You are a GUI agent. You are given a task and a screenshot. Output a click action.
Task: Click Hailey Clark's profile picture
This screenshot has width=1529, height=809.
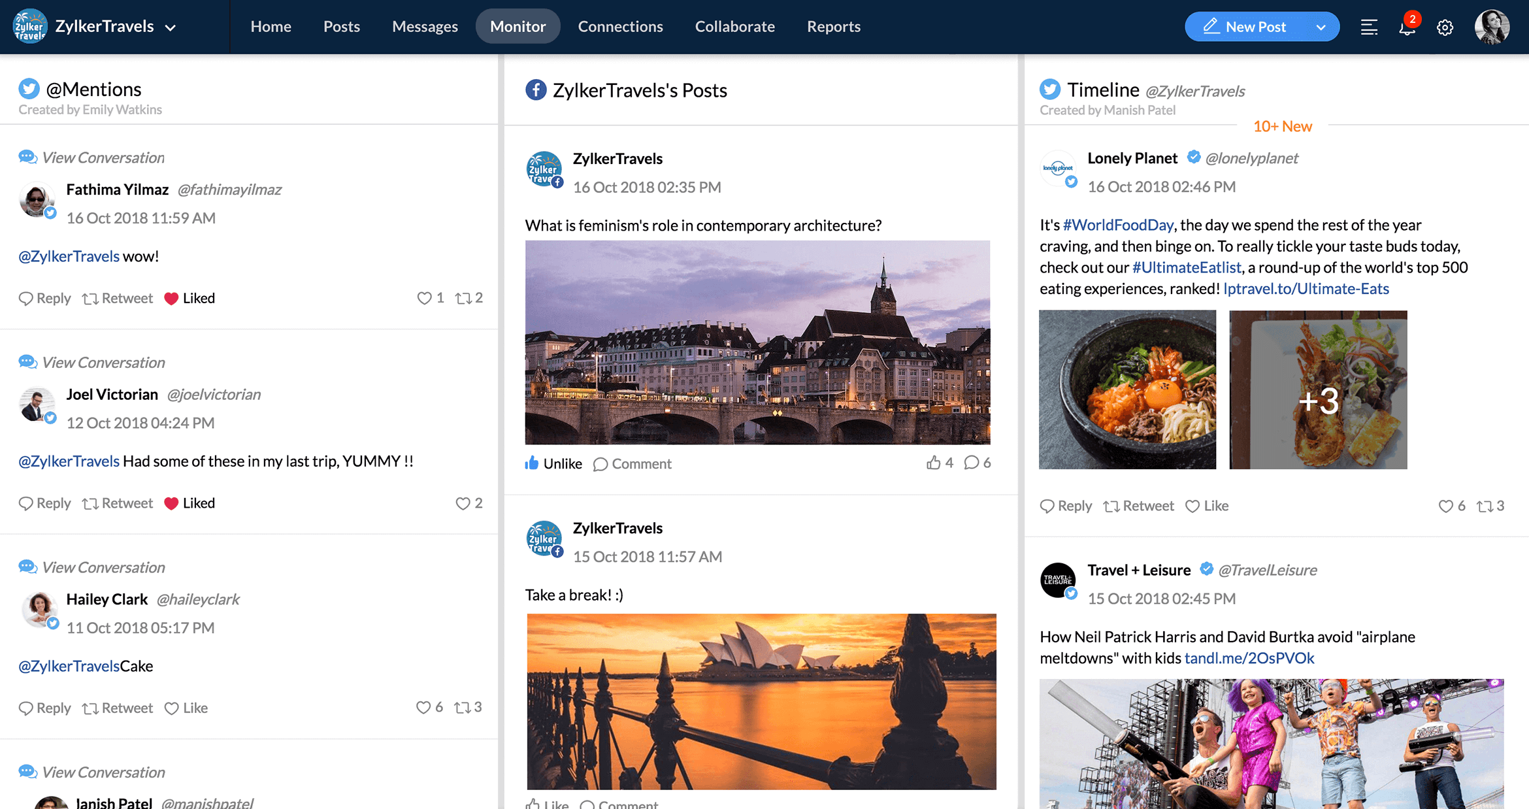pyautogui.click(x=39, y=610)
